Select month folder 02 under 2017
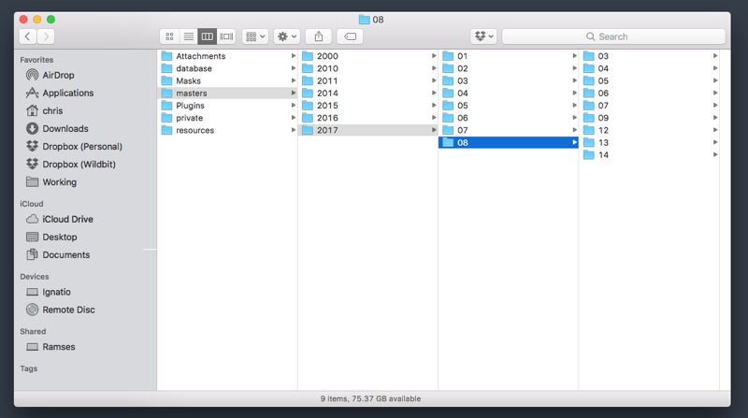 tap(509, 68)
